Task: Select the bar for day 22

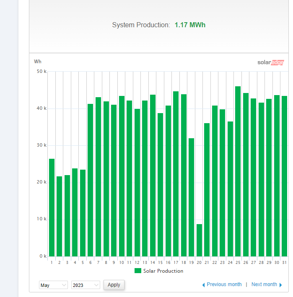Action: [x=215, y=181]
